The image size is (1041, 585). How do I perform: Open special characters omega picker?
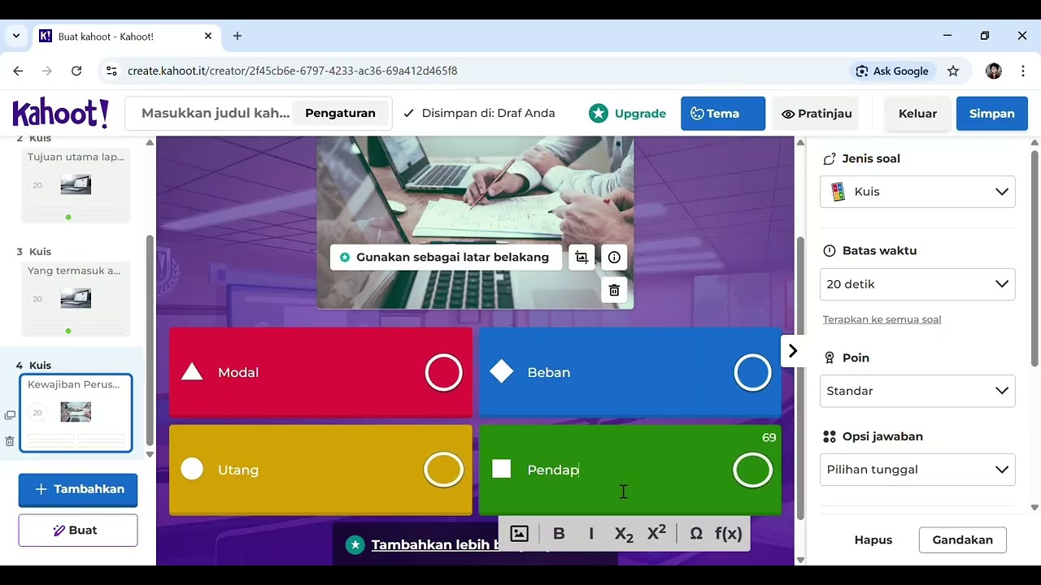696,534
